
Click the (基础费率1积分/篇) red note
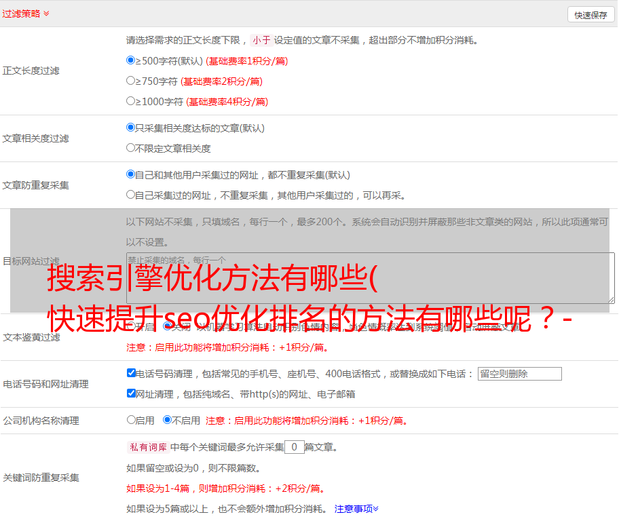coord(247,61)
